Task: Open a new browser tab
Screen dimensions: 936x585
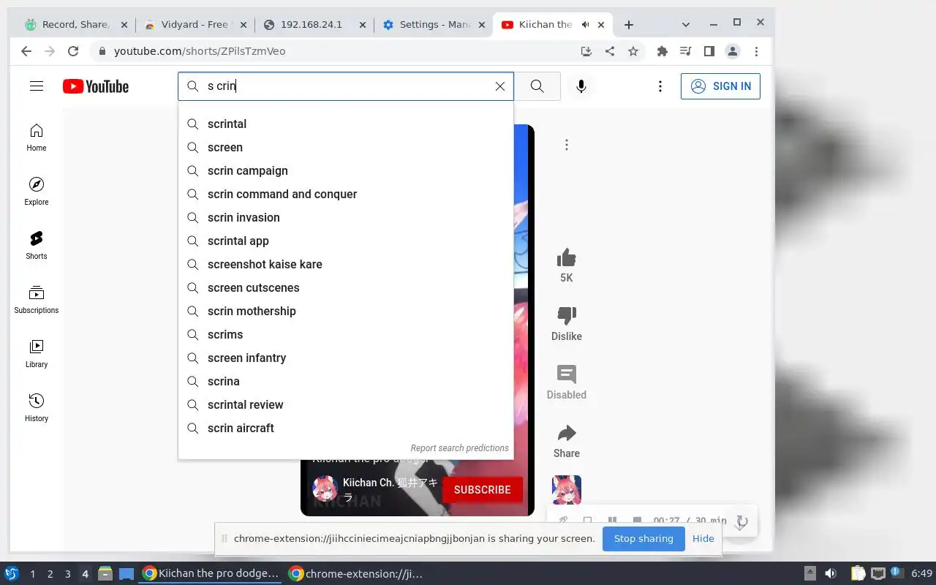Action: tap(629, 25)
